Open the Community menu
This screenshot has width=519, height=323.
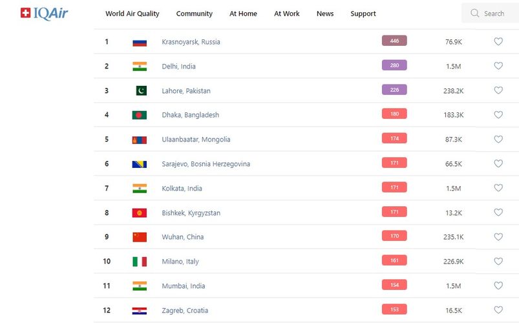click(195, 14)
